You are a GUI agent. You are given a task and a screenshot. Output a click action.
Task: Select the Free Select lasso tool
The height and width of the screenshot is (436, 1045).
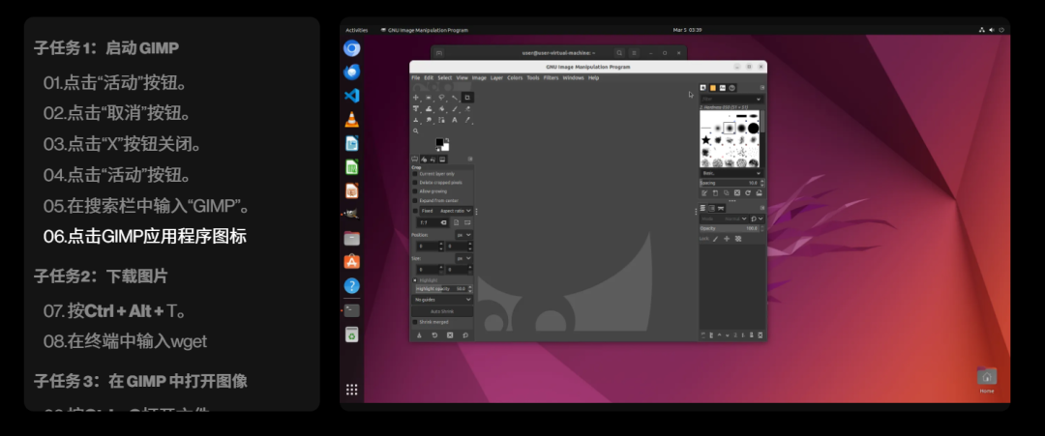442,98
